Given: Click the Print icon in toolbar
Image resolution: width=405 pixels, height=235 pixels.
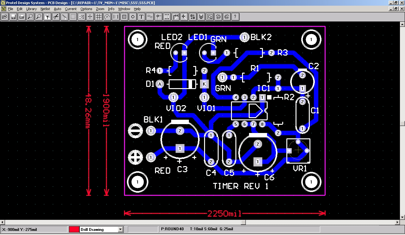Looking at the screenshot, I should point(22,17).
